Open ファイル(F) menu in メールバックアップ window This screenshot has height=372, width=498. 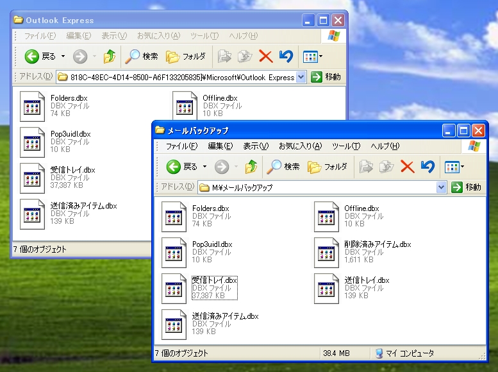tap(181, 146)
